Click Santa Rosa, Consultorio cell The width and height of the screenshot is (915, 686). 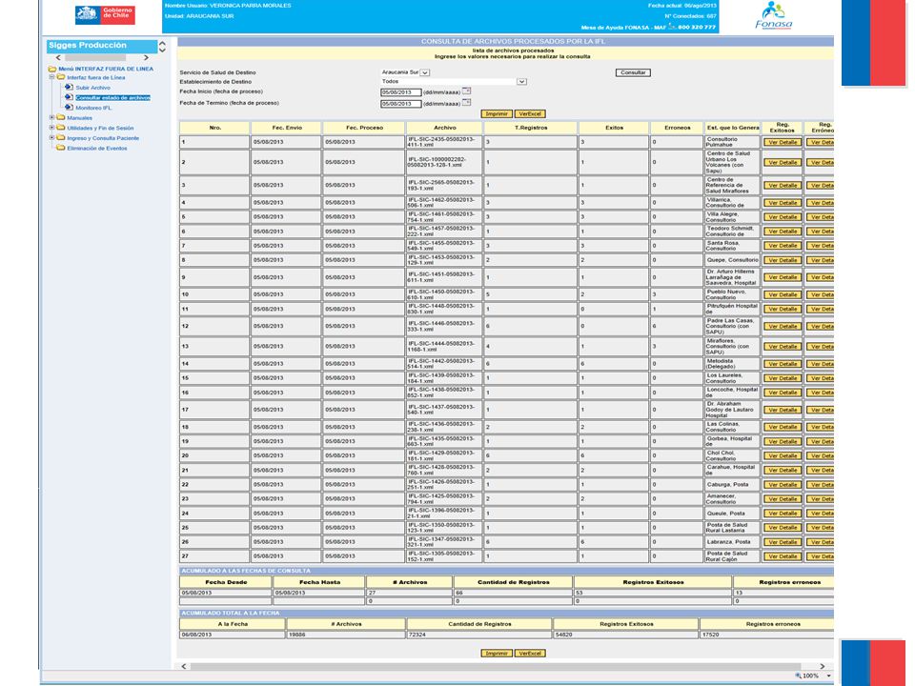(x=732, y=246)
